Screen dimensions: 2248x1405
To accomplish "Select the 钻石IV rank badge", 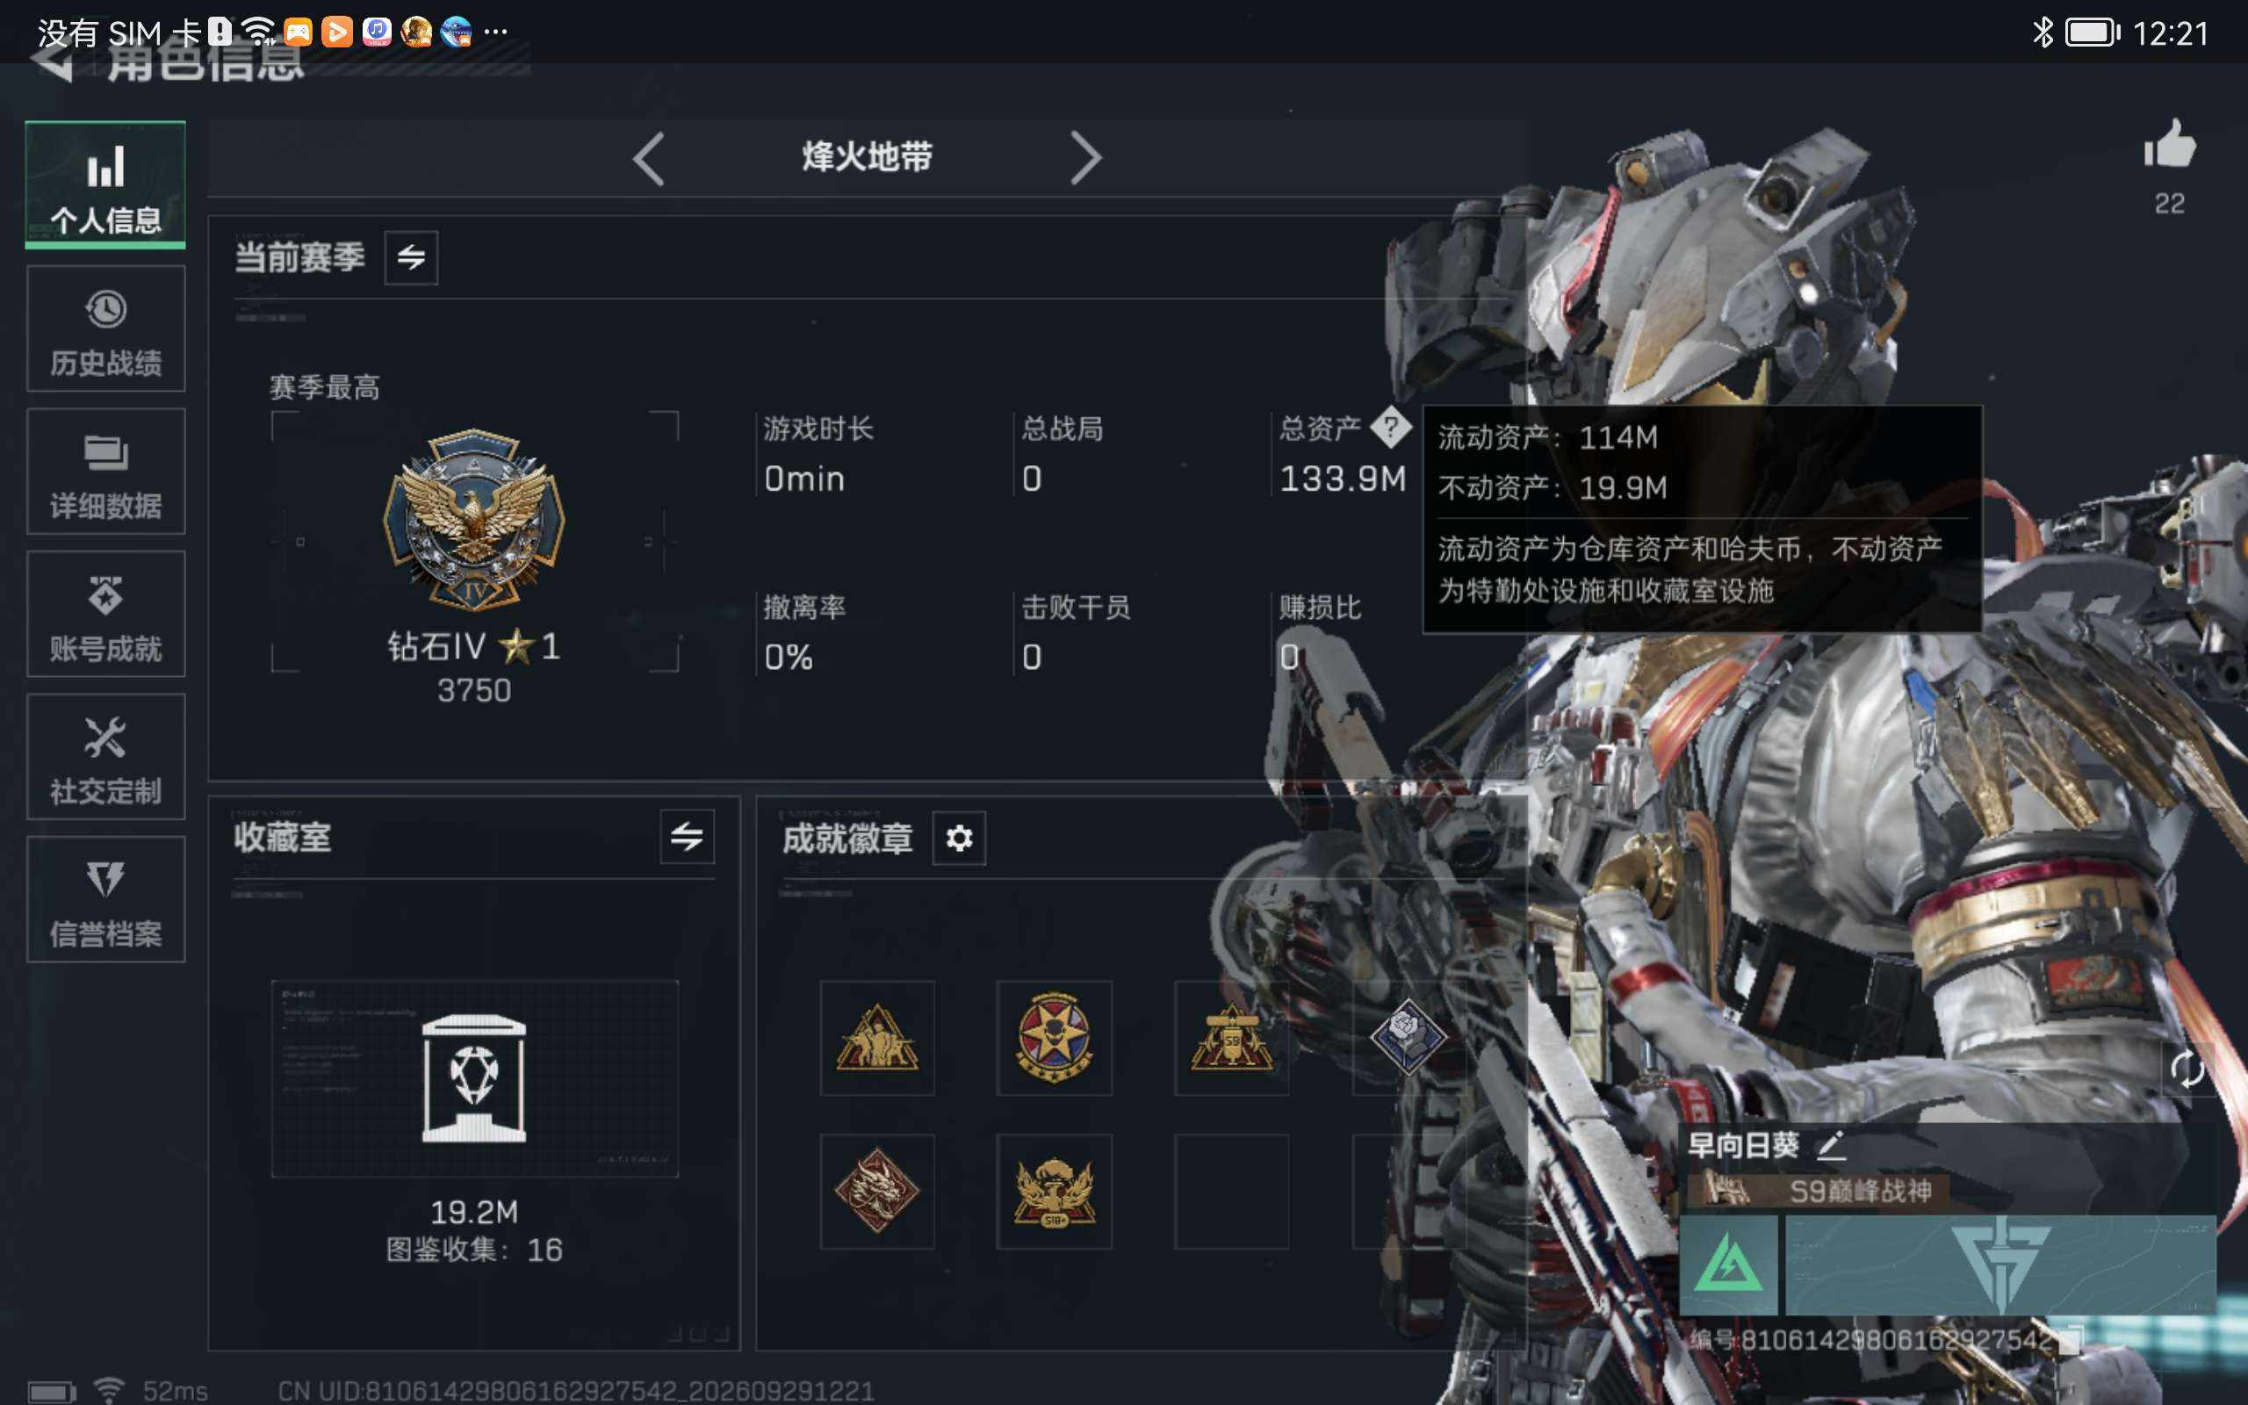I will pos(474,521).
